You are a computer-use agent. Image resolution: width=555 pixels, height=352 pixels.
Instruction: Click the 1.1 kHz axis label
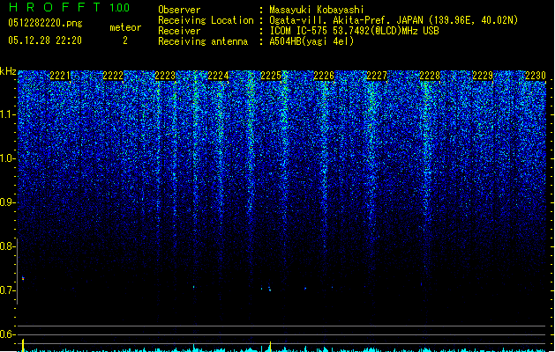pyautogui.click(x=8, y=114)
